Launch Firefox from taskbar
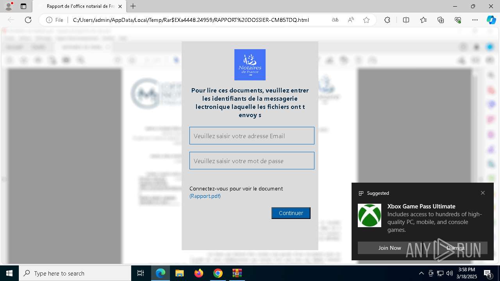 (x=199, y=273)
